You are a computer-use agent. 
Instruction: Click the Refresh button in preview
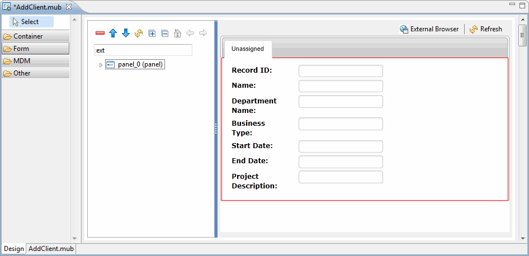(x=486, y=29)
